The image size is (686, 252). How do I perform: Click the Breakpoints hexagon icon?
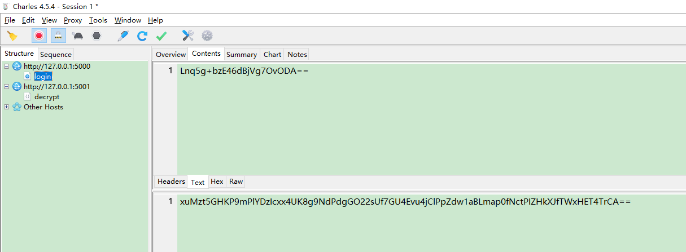point(97,36)
